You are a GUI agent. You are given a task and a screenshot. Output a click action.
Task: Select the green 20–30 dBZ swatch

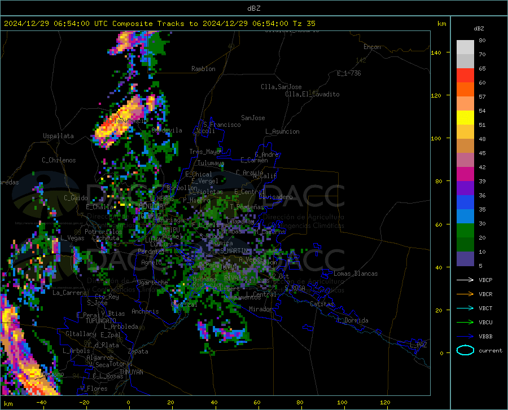465,231
